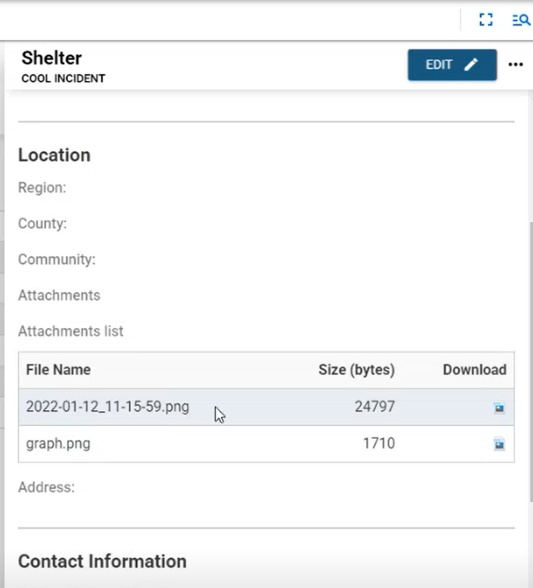Viewport: 533px width, 588px height.
Task: Download the 2022-01-12_11-15-59.png attachment
Action: (499, 407)
